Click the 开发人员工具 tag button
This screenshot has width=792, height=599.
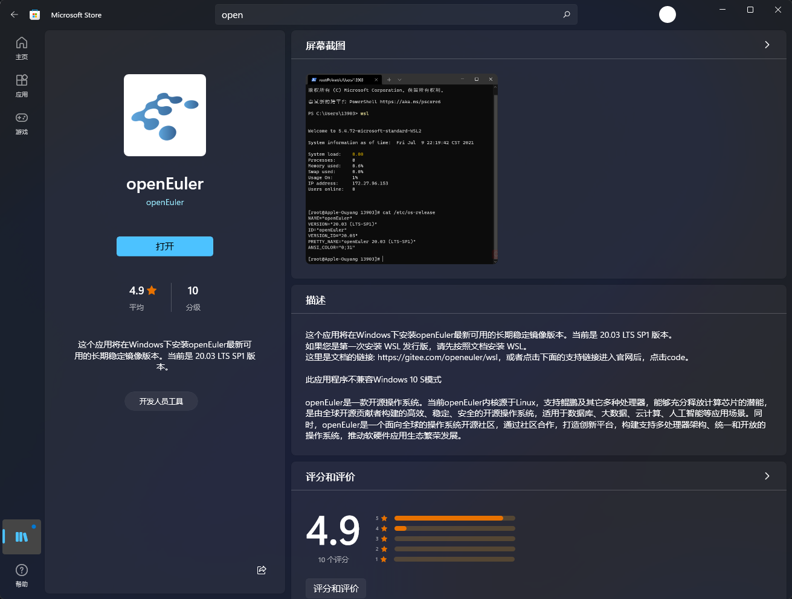click(x=161, y=401)
